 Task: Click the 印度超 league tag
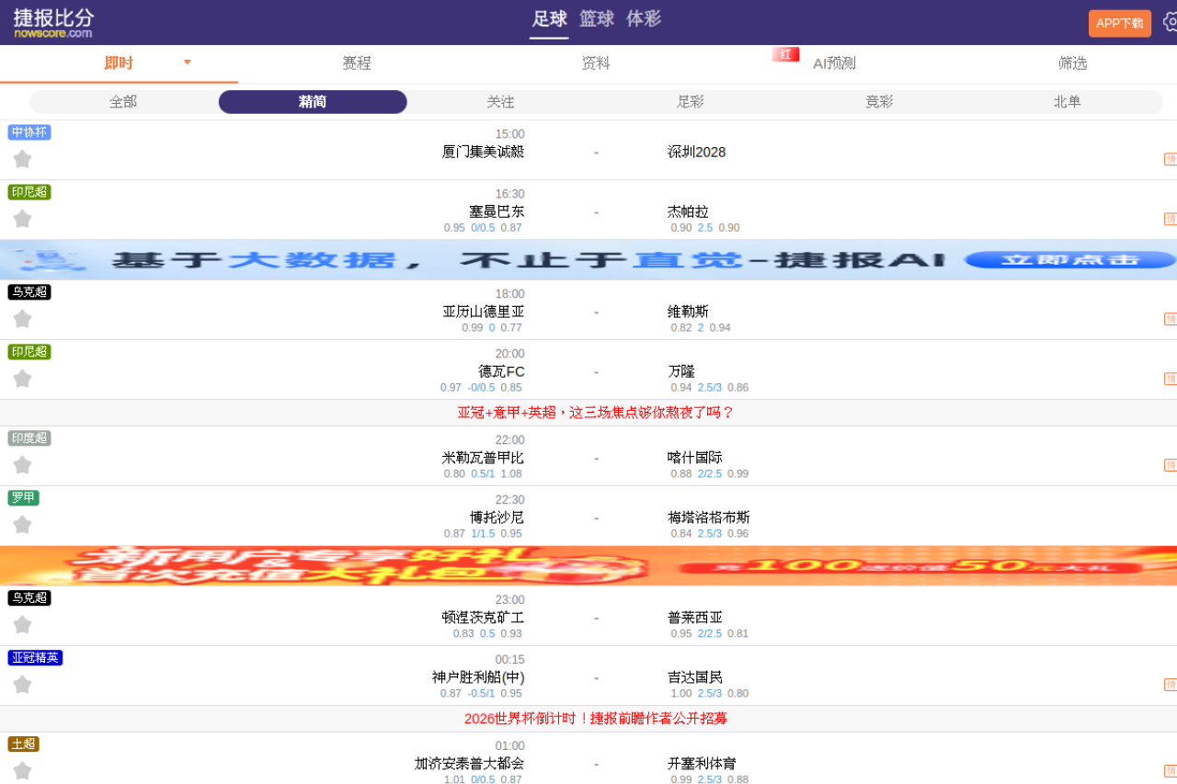pyautogui.click(x=29, y=437)
